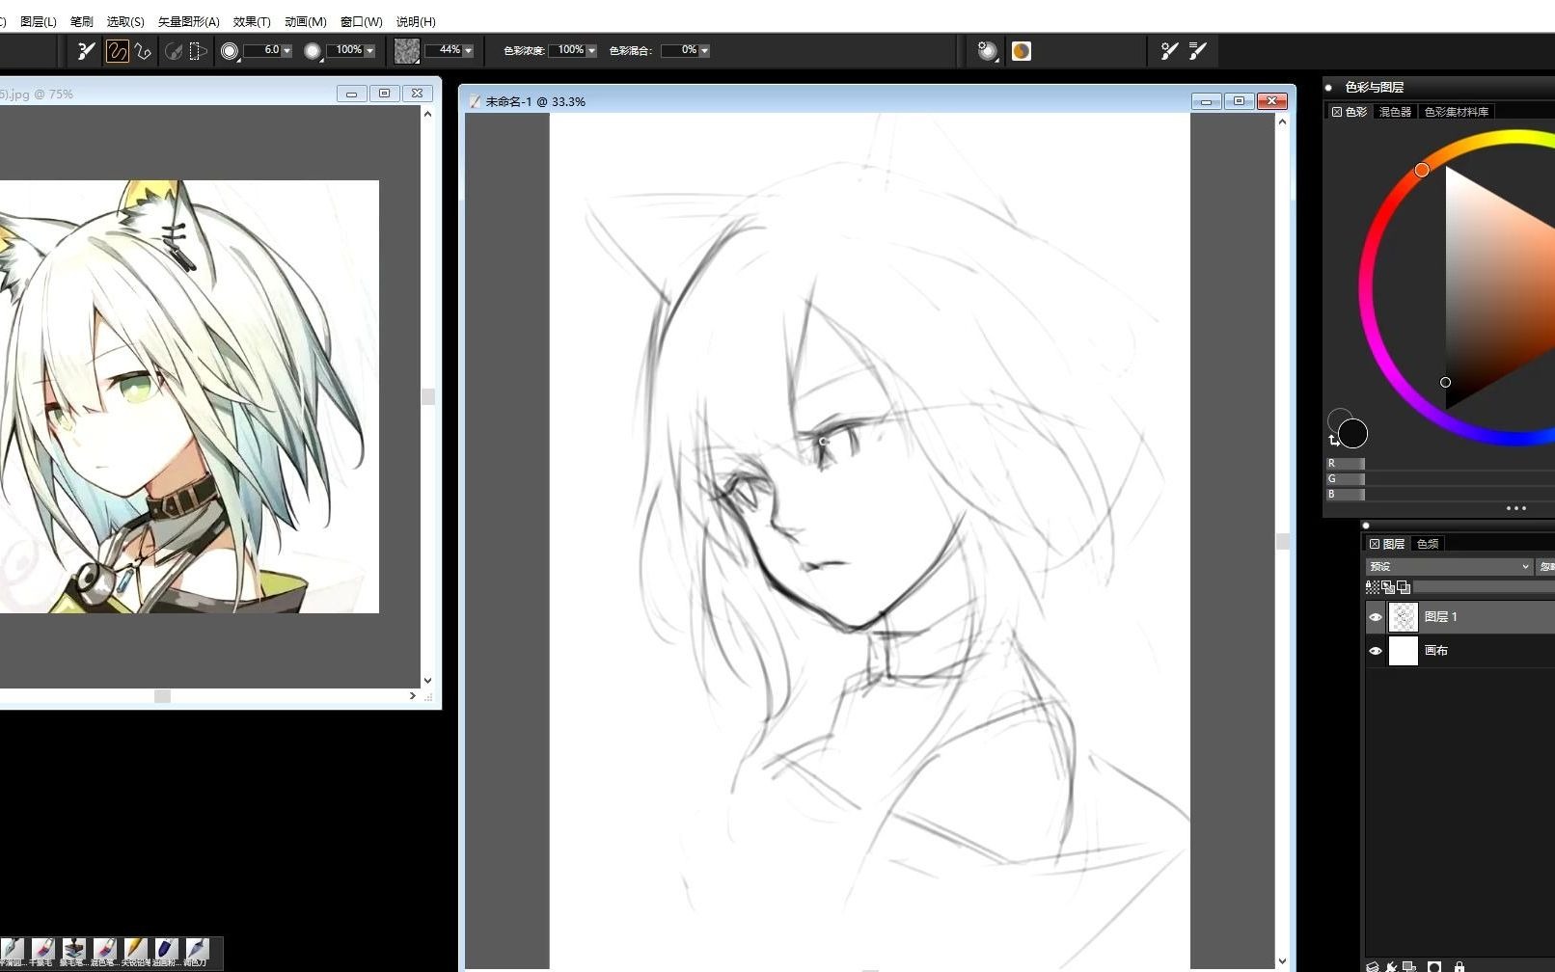Screen dimensions: 1555x972
Task: Open the brush size dropdown arrow
Action: [x=286, y=51]
